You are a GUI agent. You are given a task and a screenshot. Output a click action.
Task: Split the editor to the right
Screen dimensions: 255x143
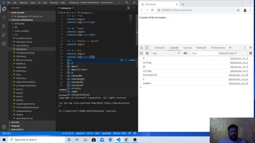(x=128, y=8)
